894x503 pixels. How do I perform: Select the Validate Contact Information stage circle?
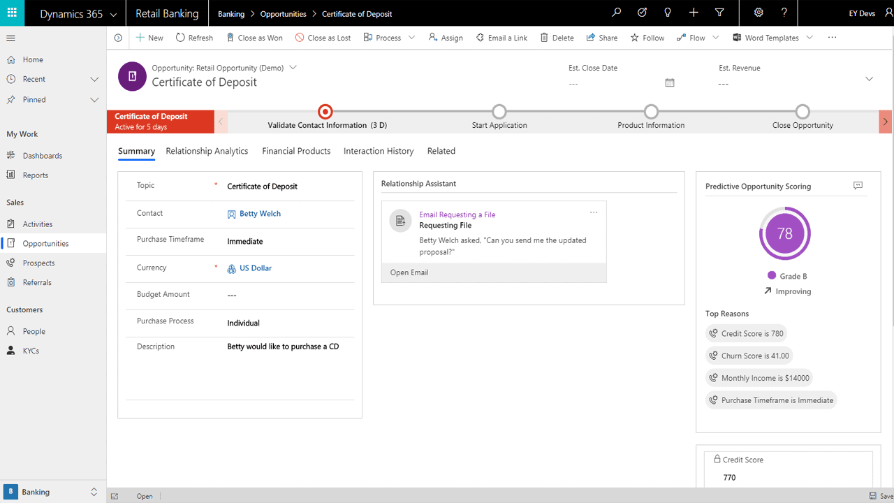[325, 112]
